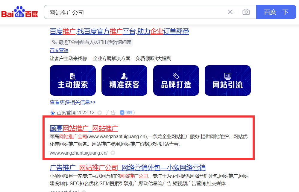Click the 广告 ad label
This screenshot has width=299, height=192.
click(111, 112)
